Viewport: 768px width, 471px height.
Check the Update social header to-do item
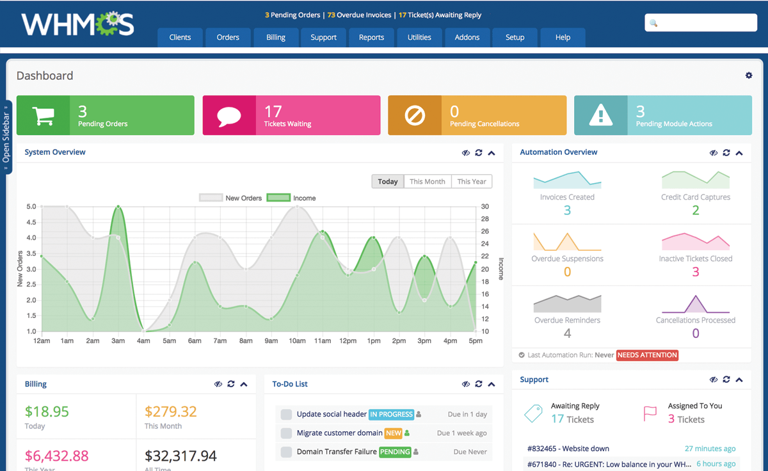(x=286, y=415)
